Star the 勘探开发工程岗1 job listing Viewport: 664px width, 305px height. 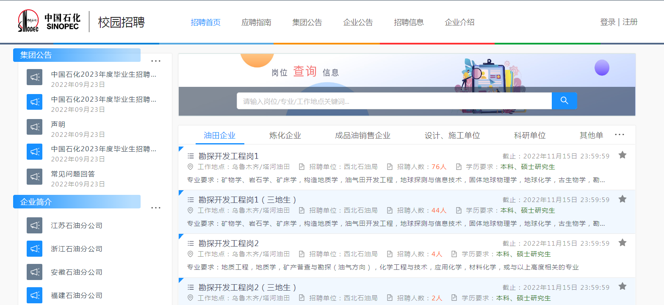point(622,155)
